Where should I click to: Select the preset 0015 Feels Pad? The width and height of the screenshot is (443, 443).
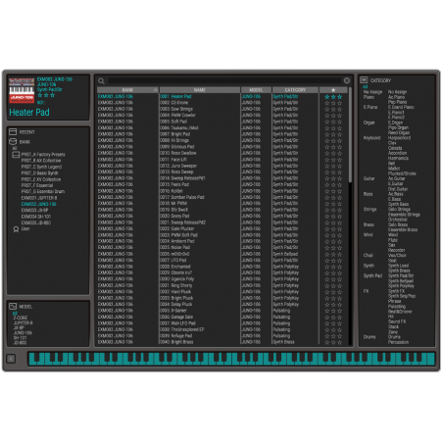(x=174, y=184)
